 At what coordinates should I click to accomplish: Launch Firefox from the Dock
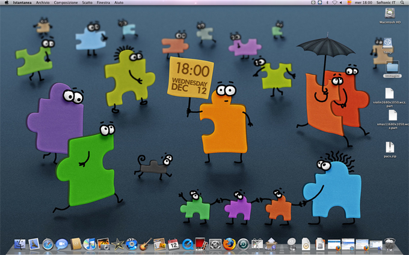click(229, 244)
